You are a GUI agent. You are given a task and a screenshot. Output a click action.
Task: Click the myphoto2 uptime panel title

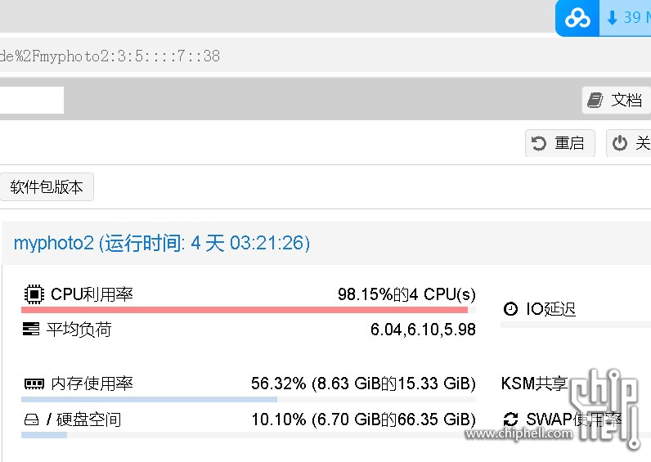pos(162,243)
